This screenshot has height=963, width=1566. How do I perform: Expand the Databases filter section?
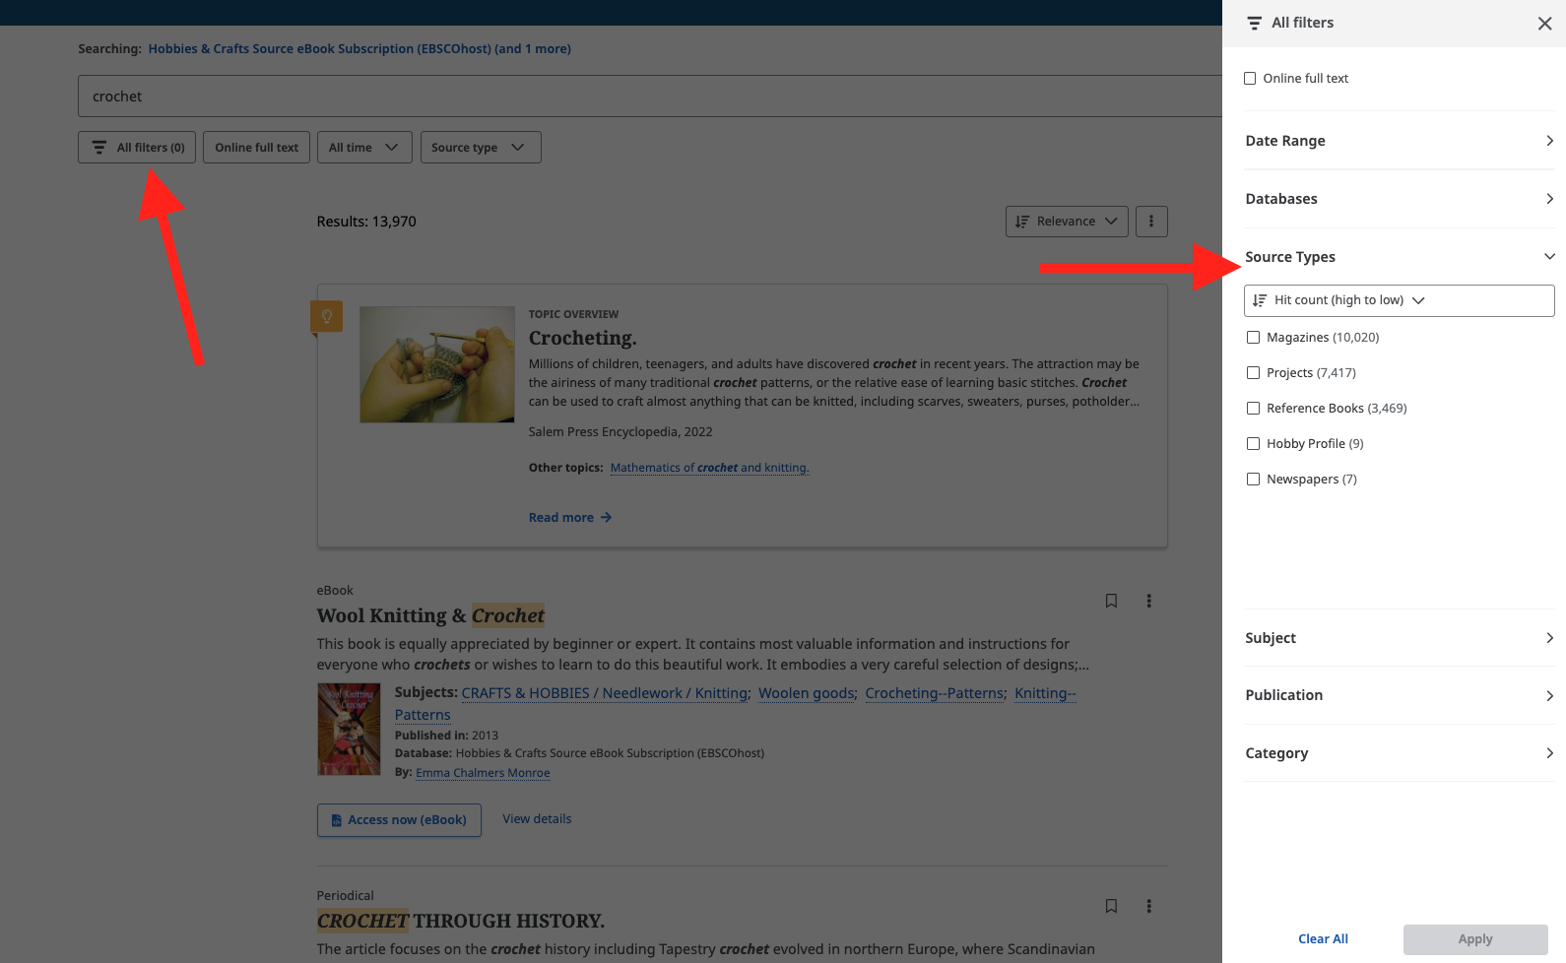(x=1400, y=199)
